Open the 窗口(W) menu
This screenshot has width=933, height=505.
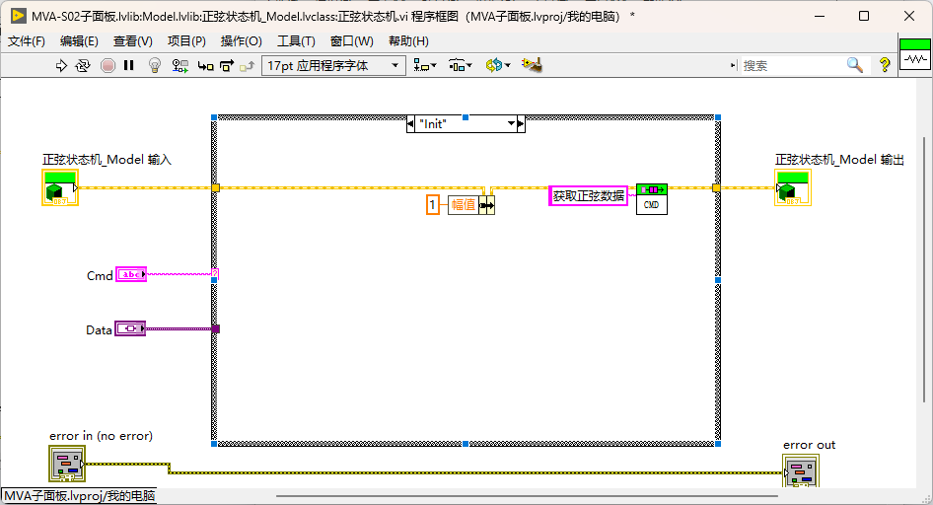point(352,41)
